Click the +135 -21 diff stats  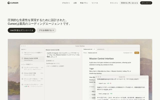[27, 86]
